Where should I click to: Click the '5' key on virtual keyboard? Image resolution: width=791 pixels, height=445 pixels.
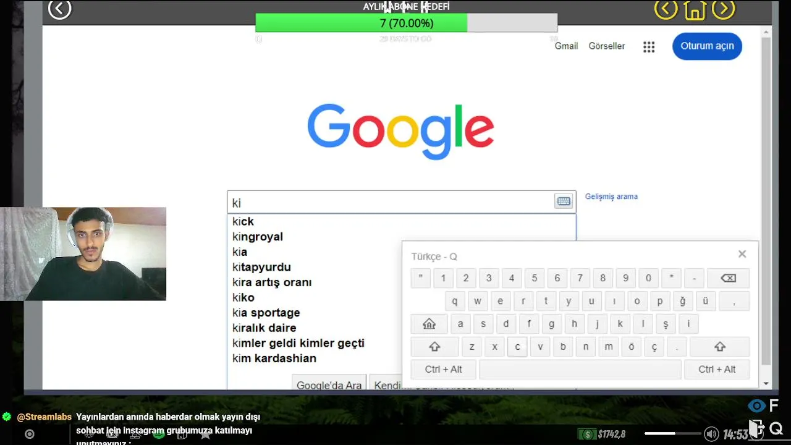[535, 278]
